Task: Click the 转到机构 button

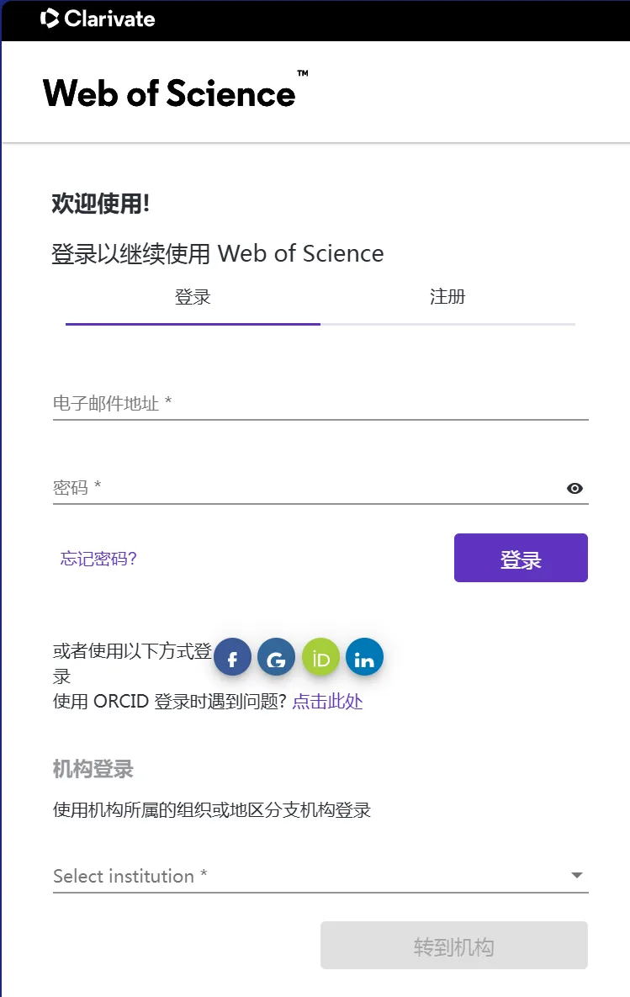Action: [x=454, y=946]
